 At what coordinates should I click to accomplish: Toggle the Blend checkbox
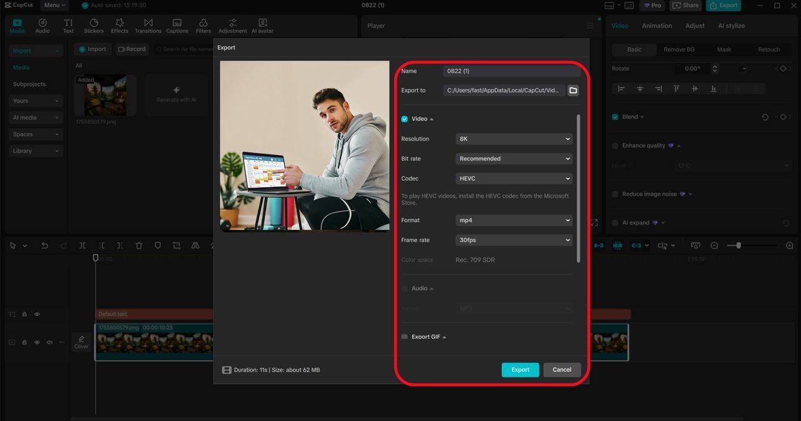615,117
